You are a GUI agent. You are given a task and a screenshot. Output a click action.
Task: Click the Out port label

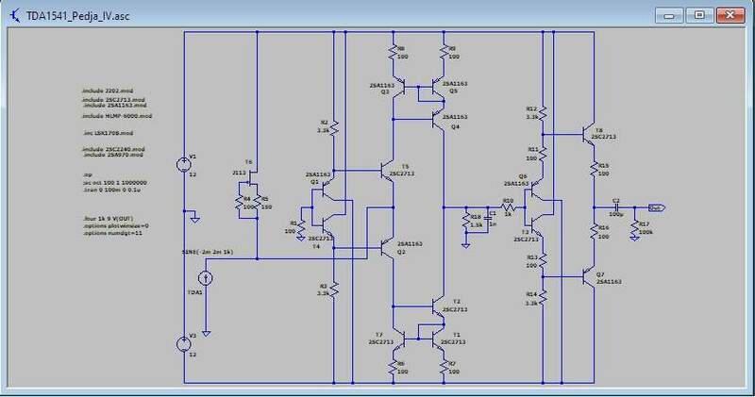click(x=656, y=207)
